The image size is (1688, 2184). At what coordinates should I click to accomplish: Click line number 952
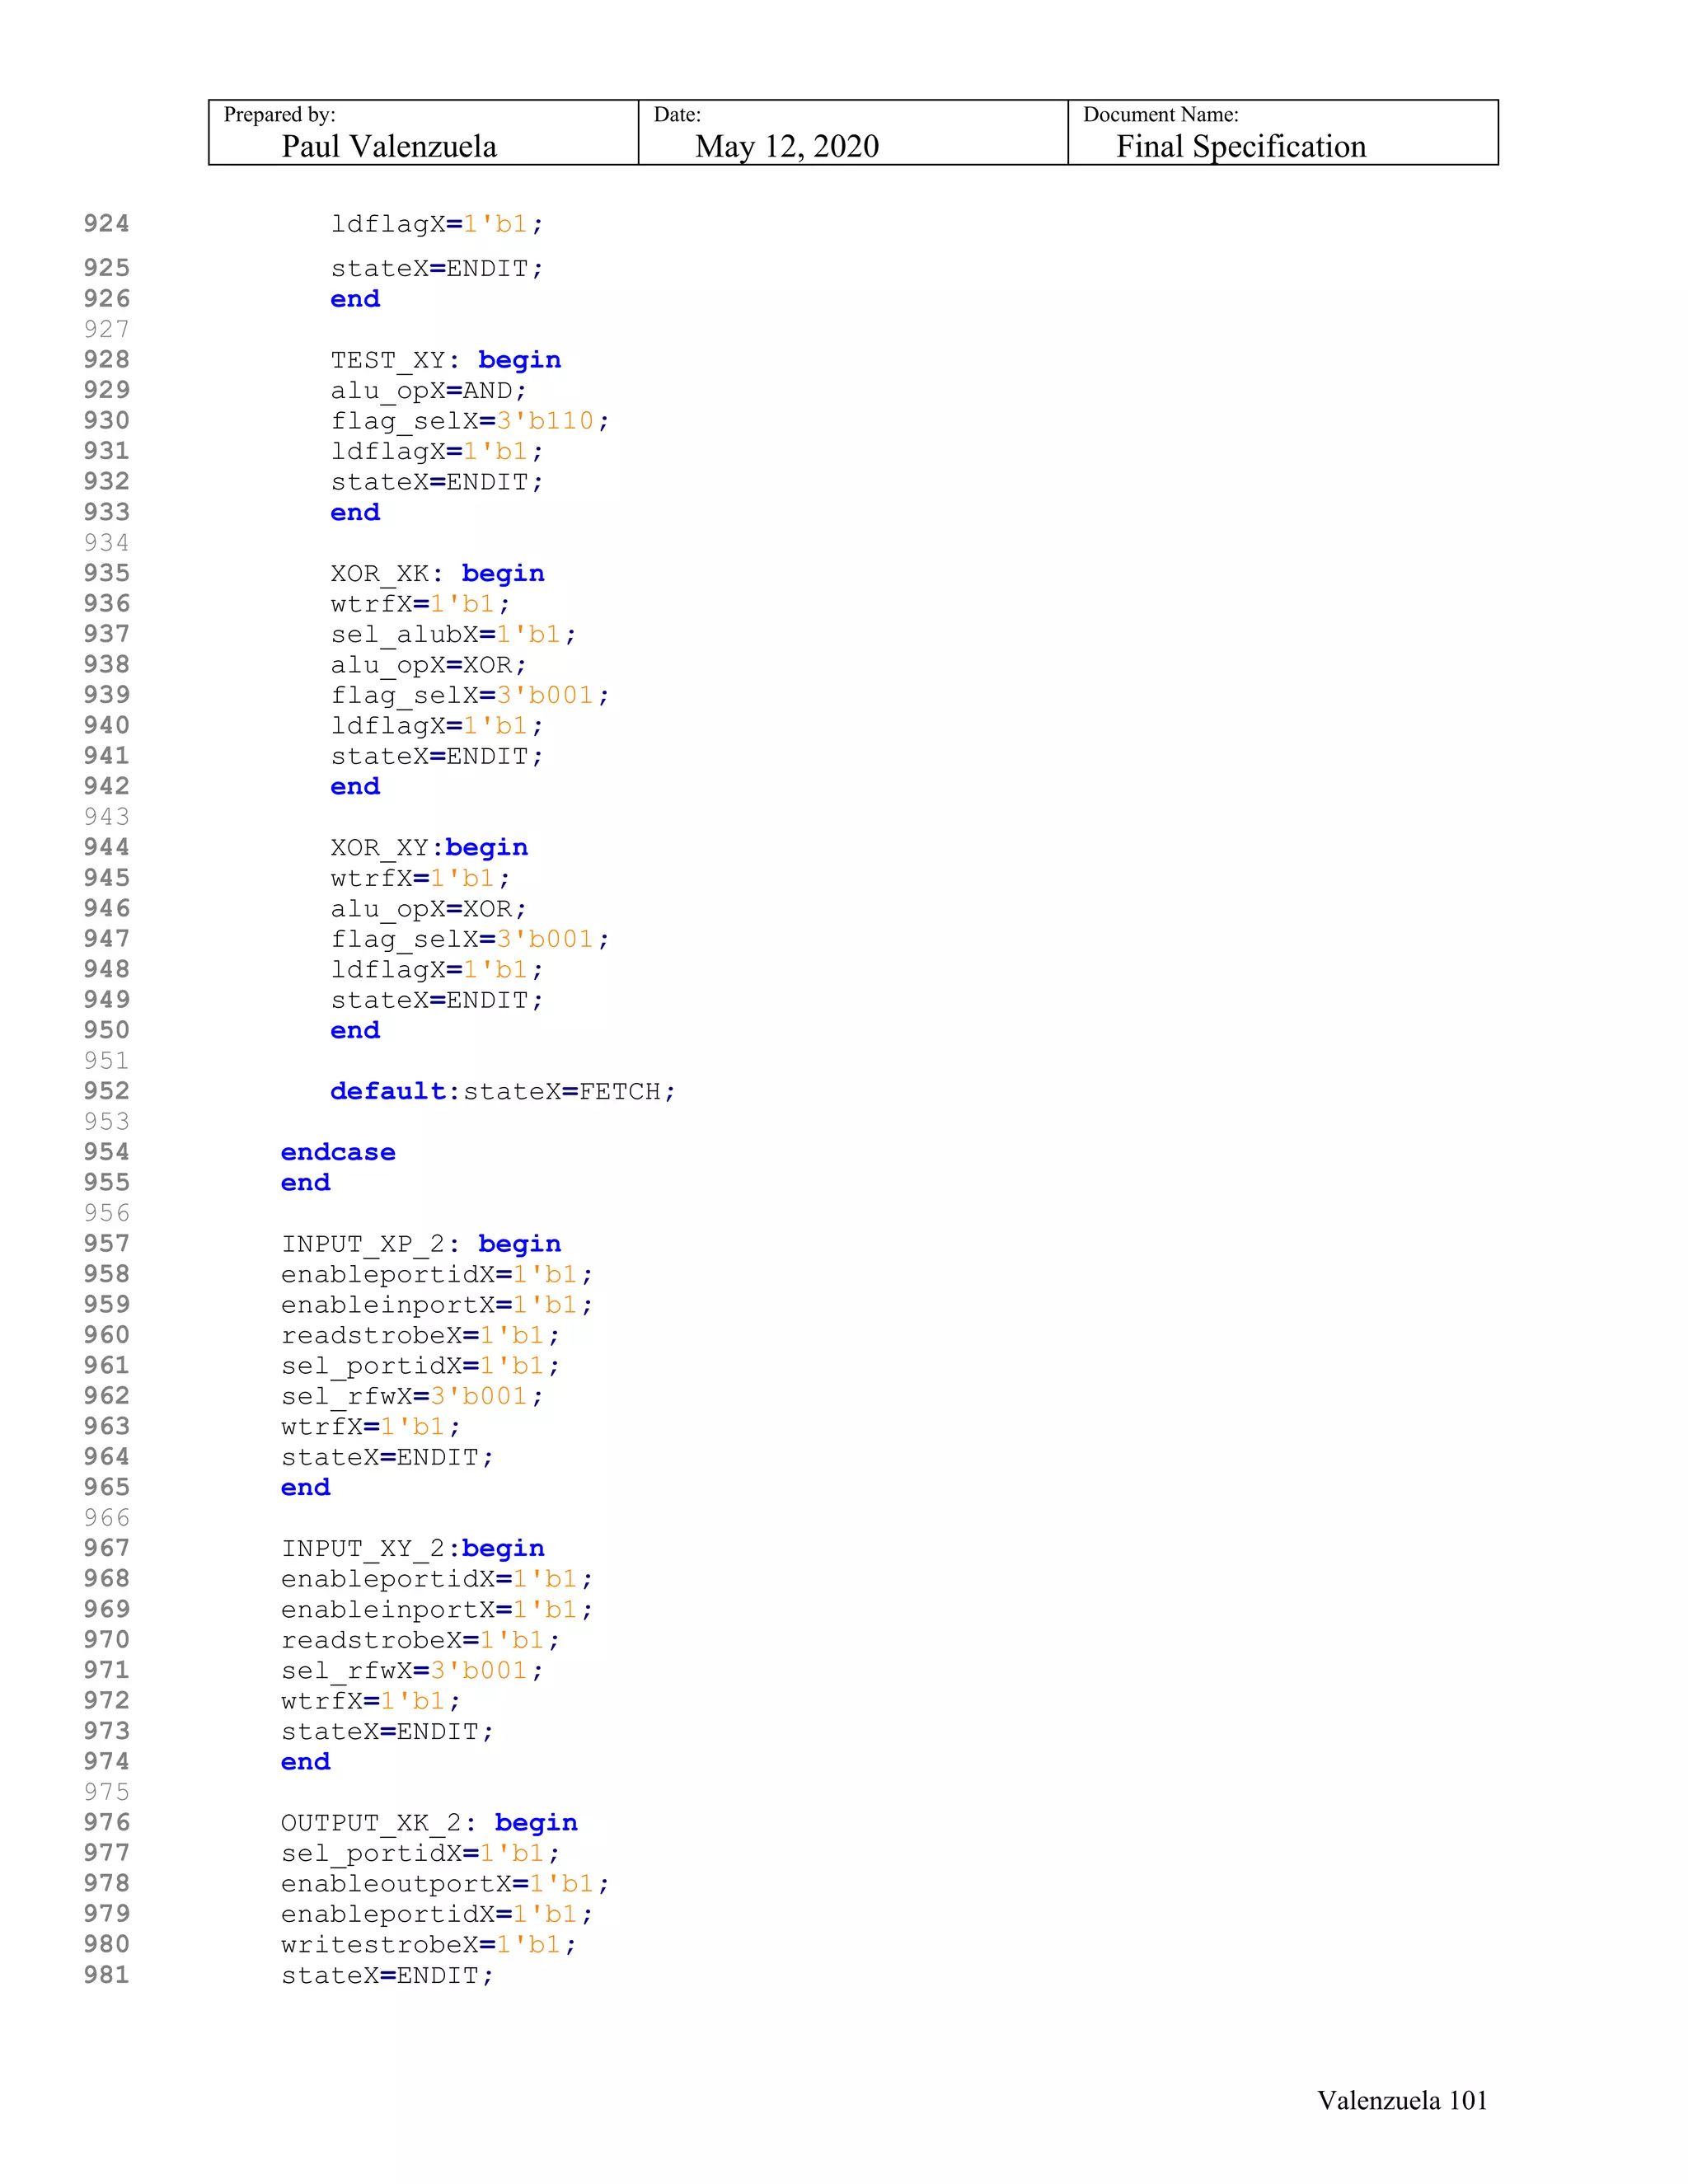coord(107,1091)
